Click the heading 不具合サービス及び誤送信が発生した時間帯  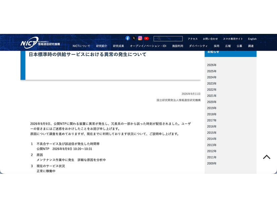[x=68, y=144]
